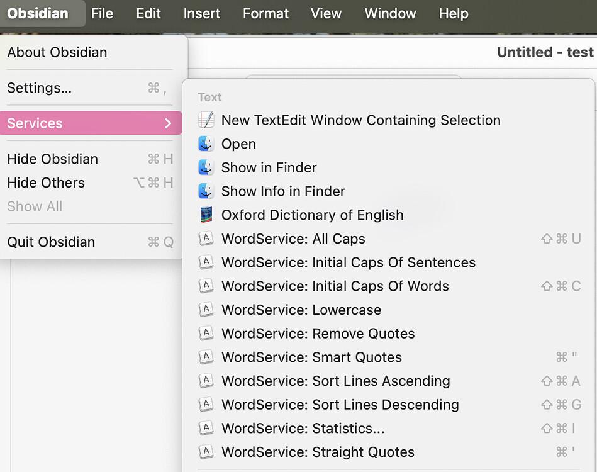Screen dimensions: 597x472
Task: Open the Help menu
Action: pos(453,13)
